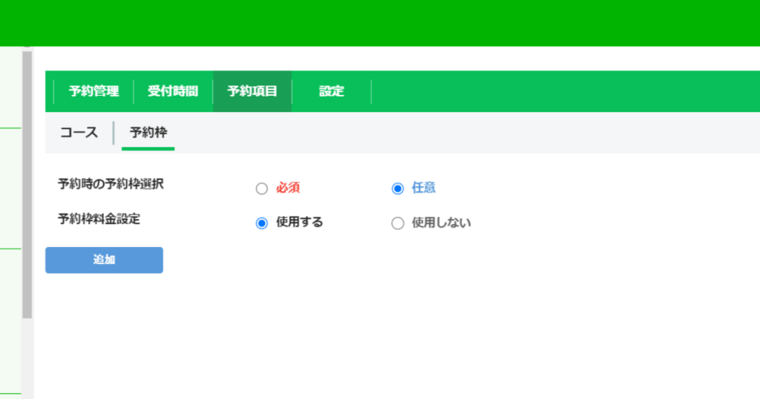Choose 任意 for 予約枠選択
The height and width of the screenshot is (399, 760).
[x=398, y=188]
